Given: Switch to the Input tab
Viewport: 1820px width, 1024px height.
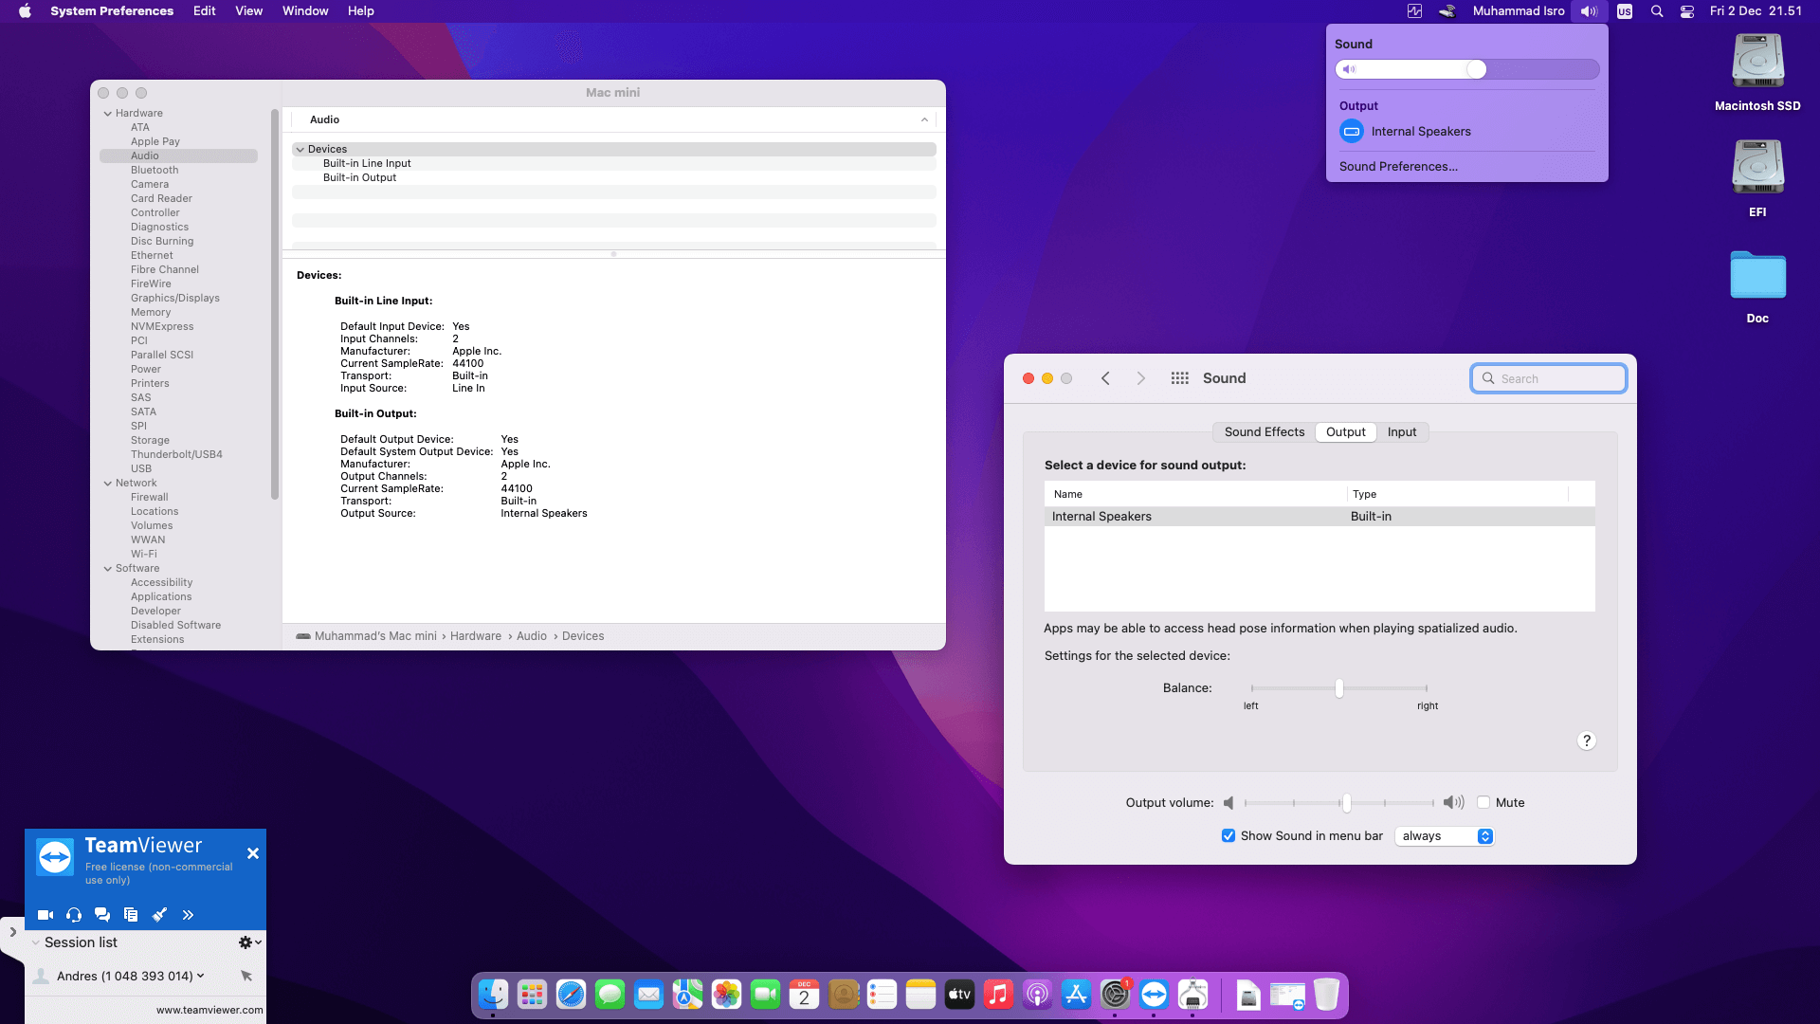Looking at the screenshot, I should pos(1401,432).
